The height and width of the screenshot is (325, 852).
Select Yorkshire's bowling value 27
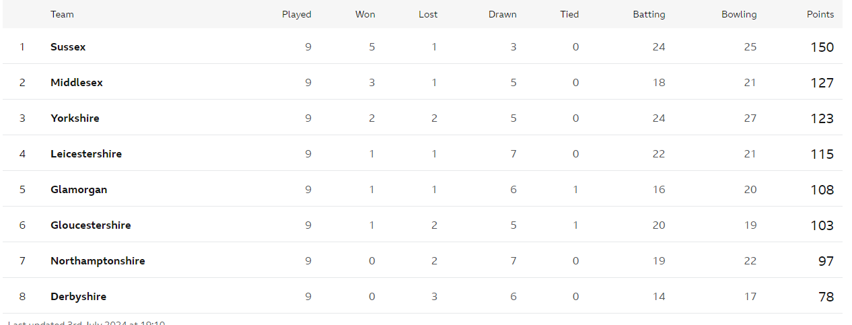pos(750,118)
